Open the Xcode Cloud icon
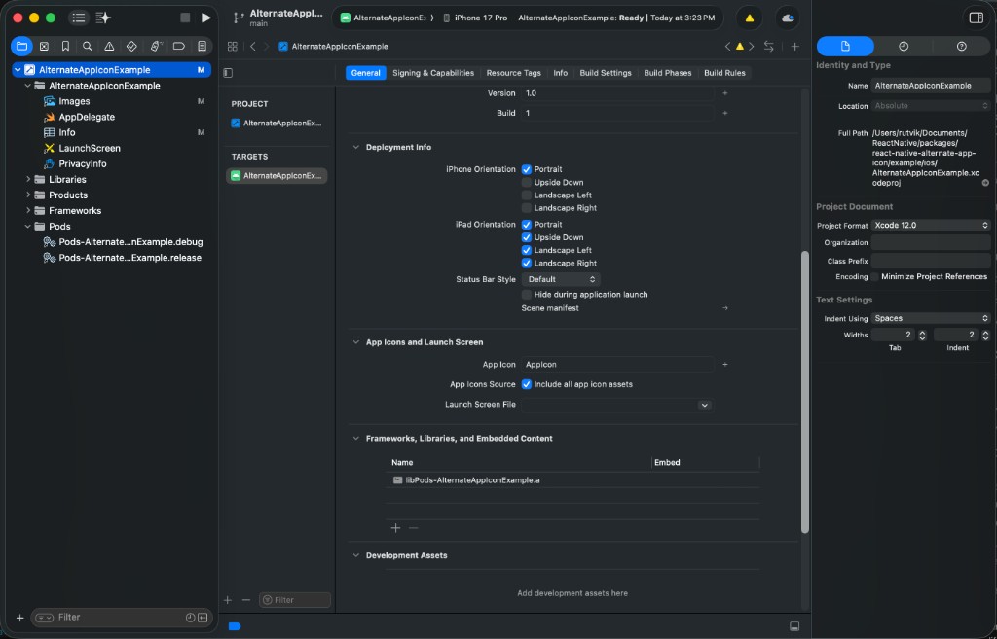This screenshot has width=997, height=639. tap(787, 18)
